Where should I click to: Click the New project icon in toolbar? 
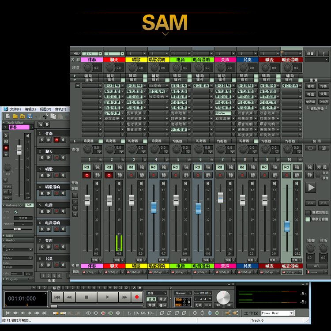pyautogui.click(x=8, y=116)
